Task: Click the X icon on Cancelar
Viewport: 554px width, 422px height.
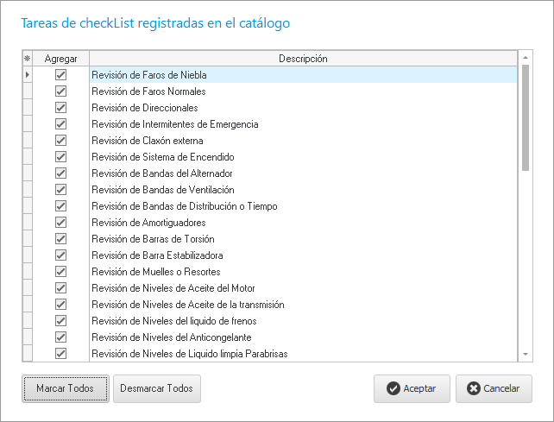Action: (x=473, y=388)
